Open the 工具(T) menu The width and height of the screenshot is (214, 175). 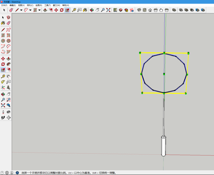tap(47, 5)
